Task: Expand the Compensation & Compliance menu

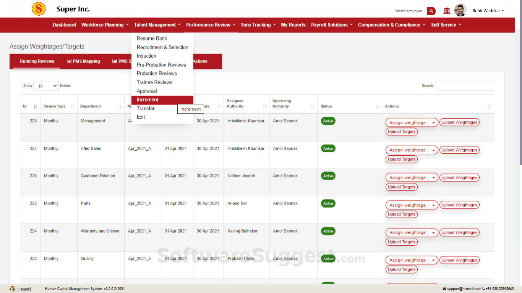Action: [392, 25]
